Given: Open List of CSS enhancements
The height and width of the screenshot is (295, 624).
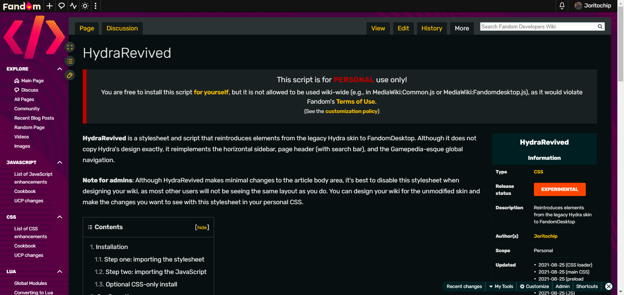Looking at the screenshot, I should click(30, 233).
